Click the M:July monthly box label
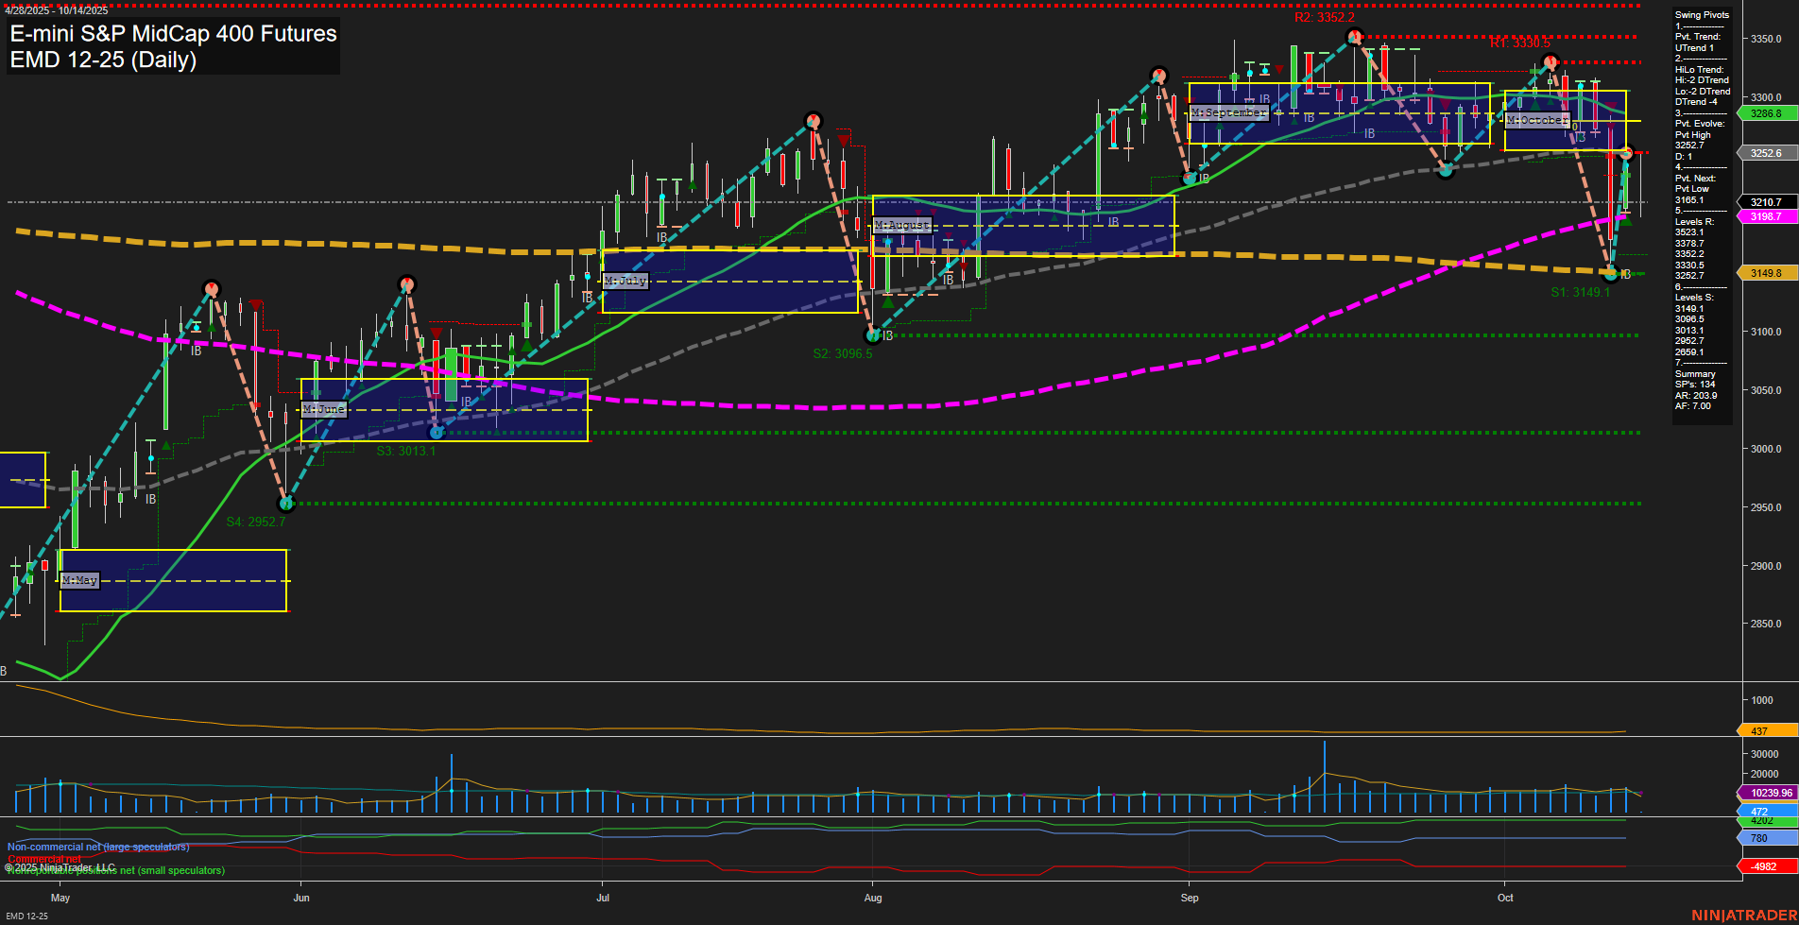This screenshot has width=1799, height=925. click(x=625, y=280)
